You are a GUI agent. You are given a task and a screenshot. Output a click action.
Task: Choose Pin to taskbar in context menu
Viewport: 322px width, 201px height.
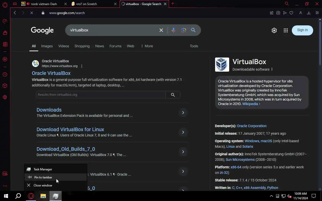[56, 177]
